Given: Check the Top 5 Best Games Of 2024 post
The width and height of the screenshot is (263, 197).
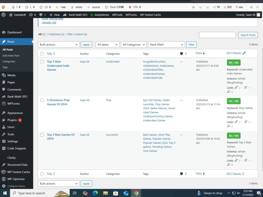Looking at the screenshot, I should coord(42,135).
